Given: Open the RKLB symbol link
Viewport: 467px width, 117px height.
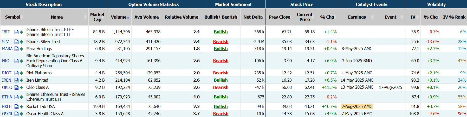Looking at the screenshot, I should point(7,106).
